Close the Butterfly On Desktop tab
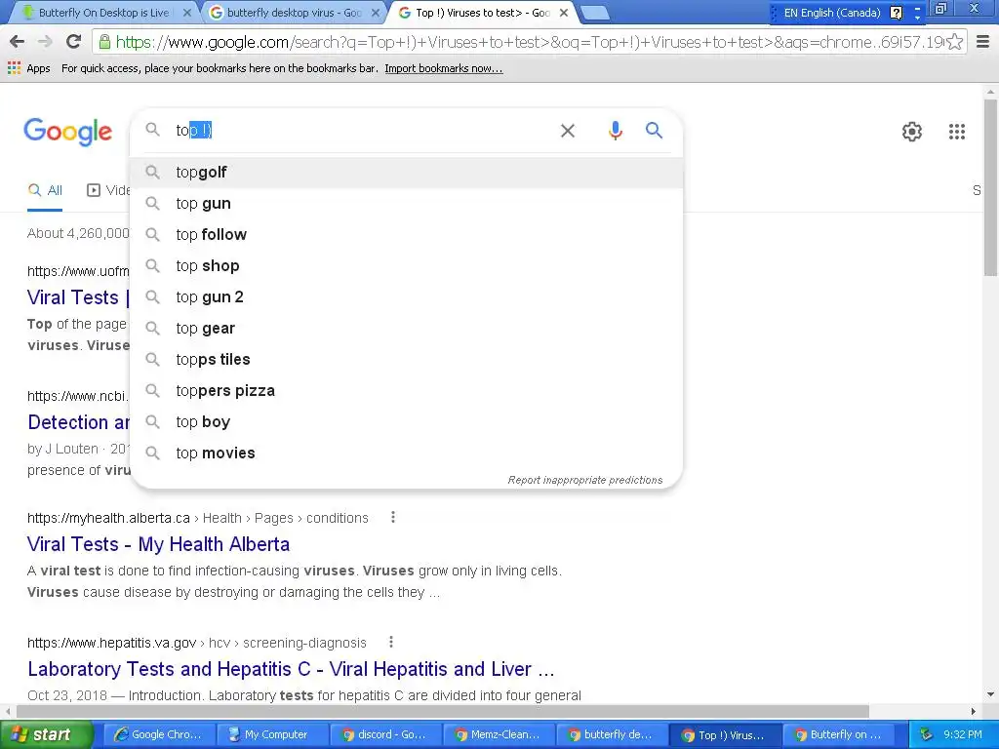The width and height of the screenshot is (999, 749). (187, 13)
